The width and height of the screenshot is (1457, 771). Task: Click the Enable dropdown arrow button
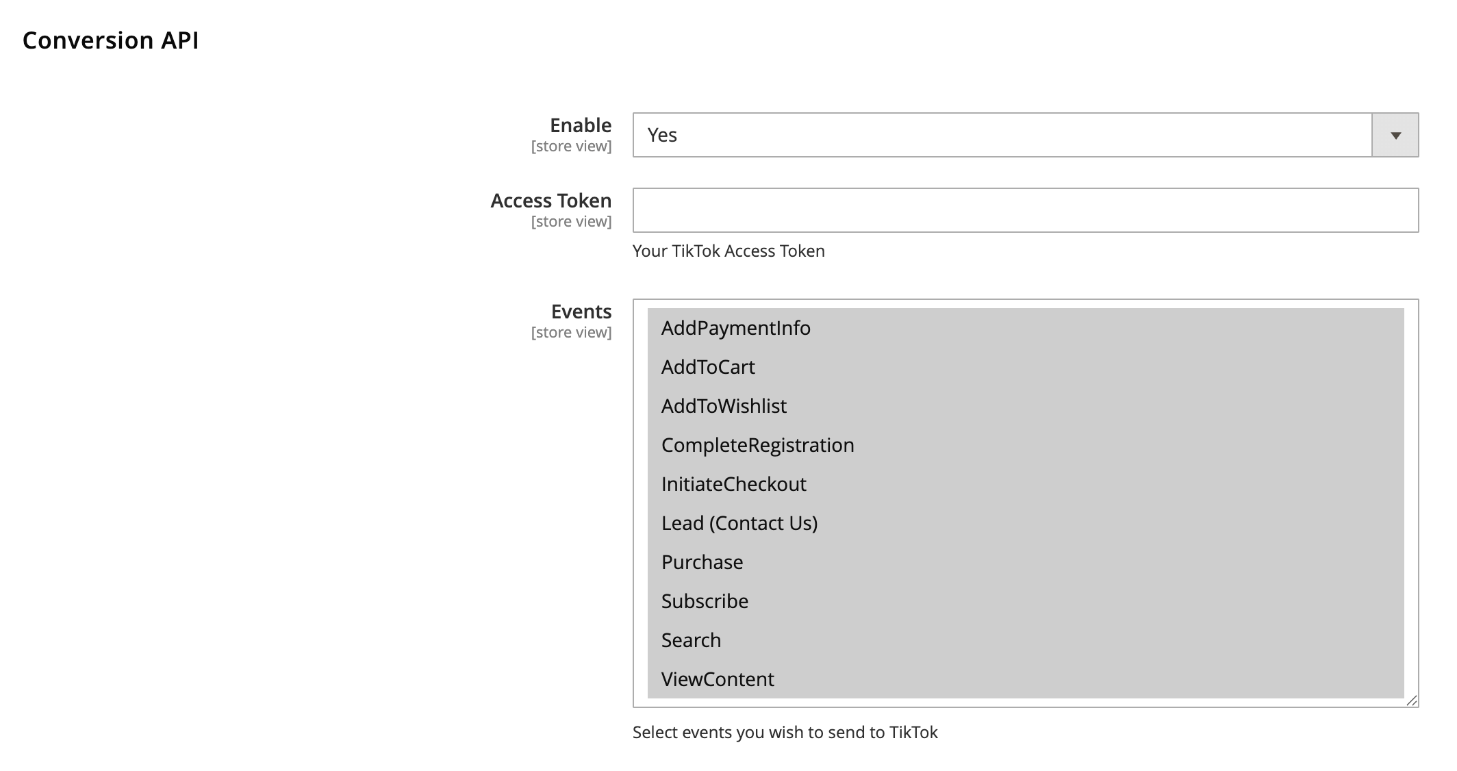point(1395,136)
